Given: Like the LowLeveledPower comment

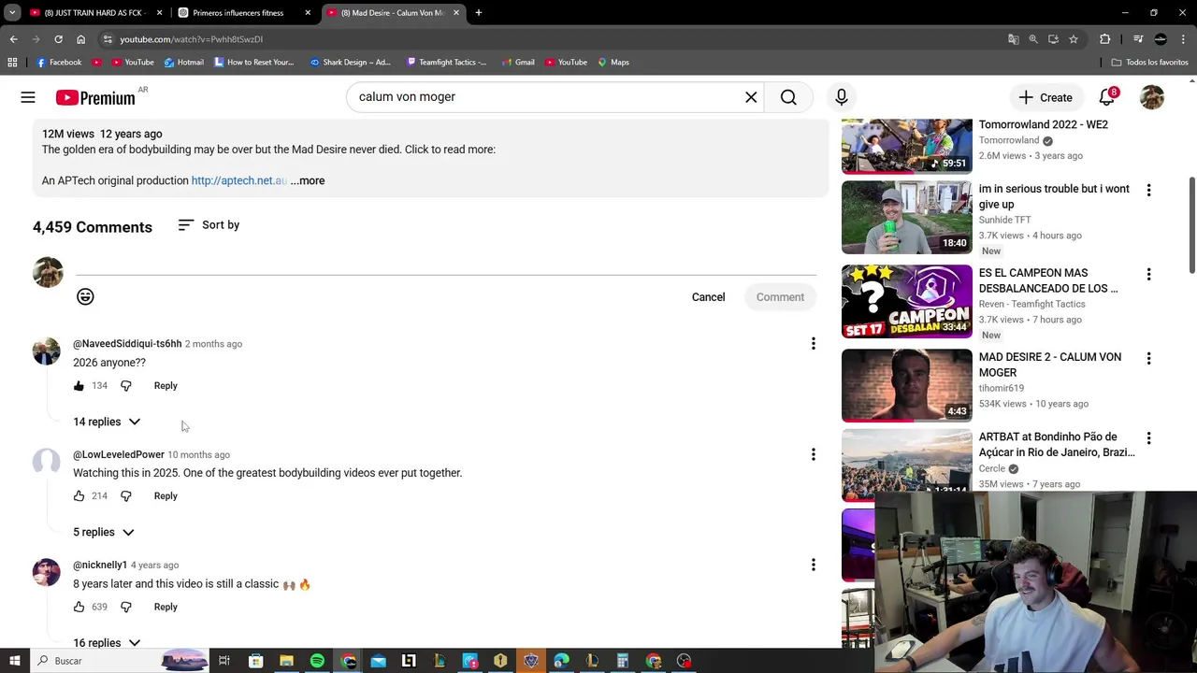Looking at the screenshot, I should (x=79, y=496).
